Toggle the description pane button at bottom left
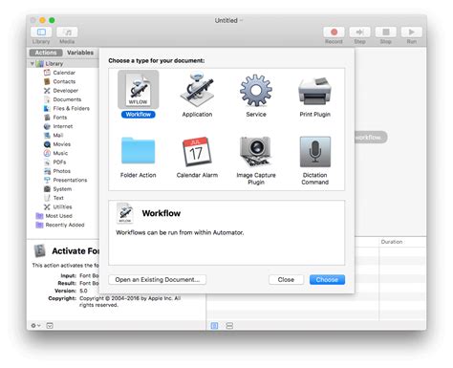 [x=50, y=325]
